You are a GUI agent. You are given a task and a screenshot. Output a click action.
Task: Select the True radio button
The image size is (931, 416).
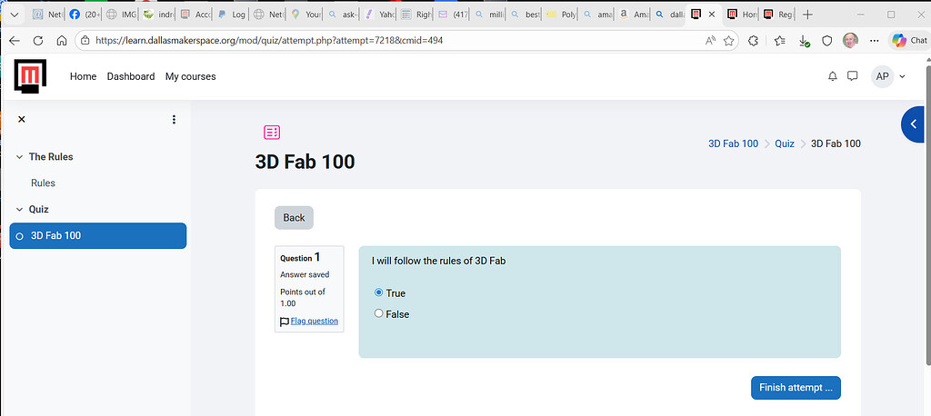(379, 292)
